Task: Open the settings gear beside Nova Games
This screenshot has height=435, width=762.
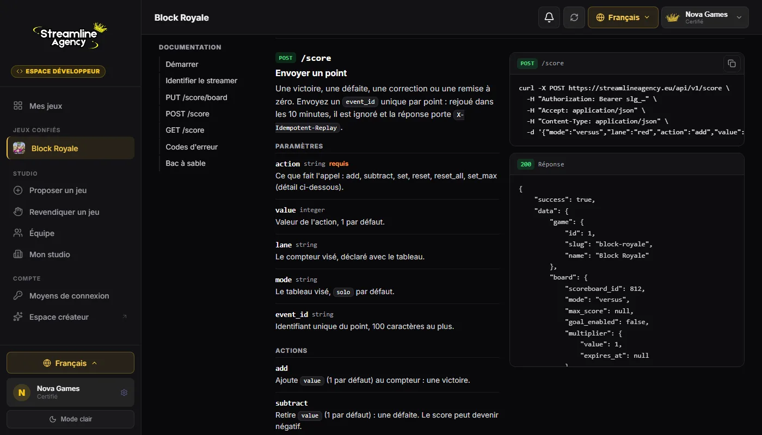Action: (x=124, y=393)
